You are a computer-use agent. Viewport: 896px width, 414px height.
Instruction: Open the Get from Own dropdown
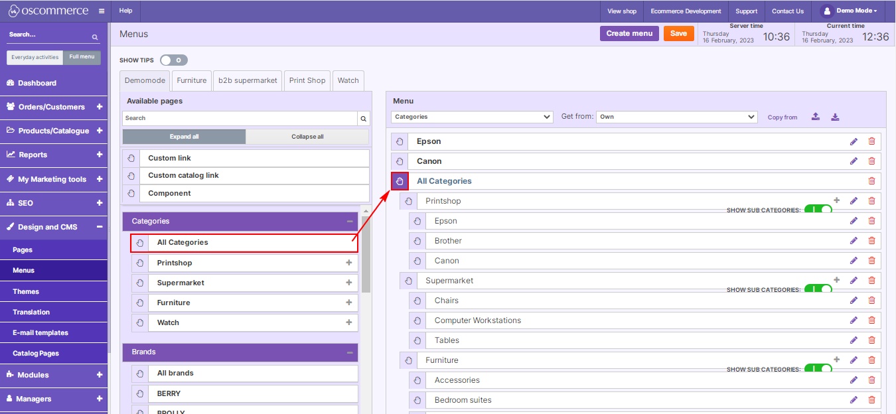676,117
